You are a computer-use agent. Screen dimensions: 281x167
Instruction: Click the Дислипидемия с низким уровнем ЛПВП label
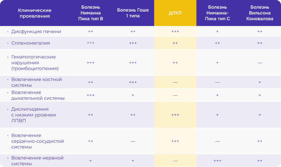tap(33, 115)
